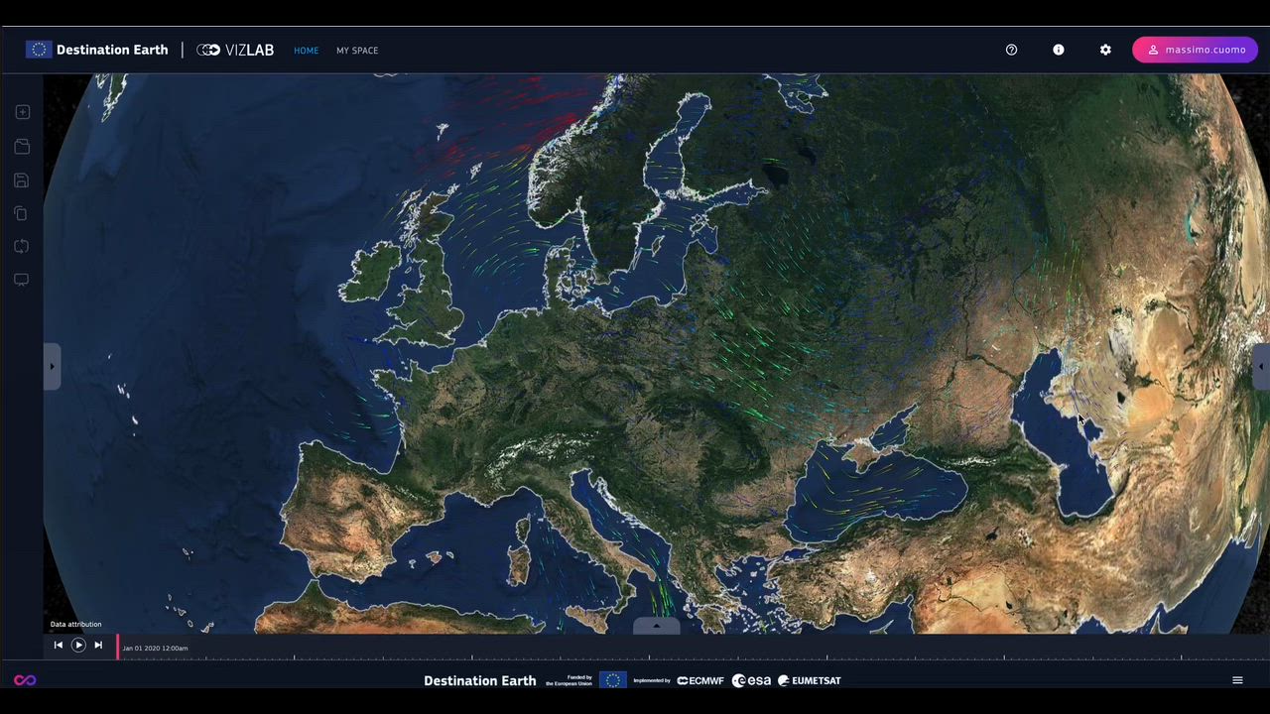
Task: Open the hamburger menu in footer
Action: click(x=1237, y=680)
